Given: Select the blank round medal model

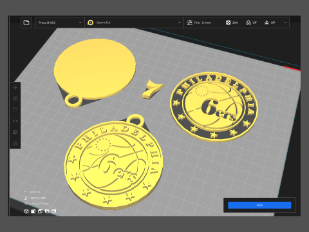Looking at the screenshot, I should (95, 70).
